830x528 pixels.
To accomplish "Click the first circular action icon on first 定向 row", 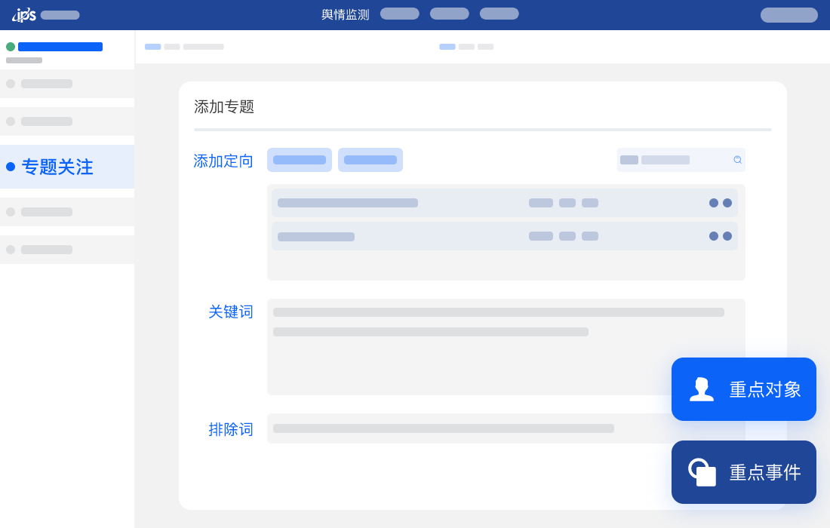I will click(x=714, y=202).
